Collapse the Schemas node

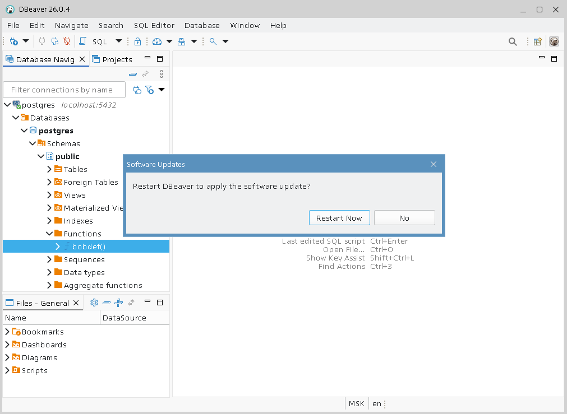pos(33,143)
